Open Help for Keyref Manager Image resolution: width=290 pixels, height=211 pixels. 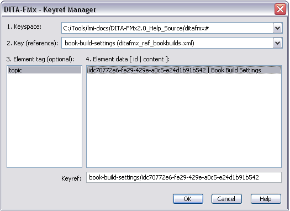(266, 199)
